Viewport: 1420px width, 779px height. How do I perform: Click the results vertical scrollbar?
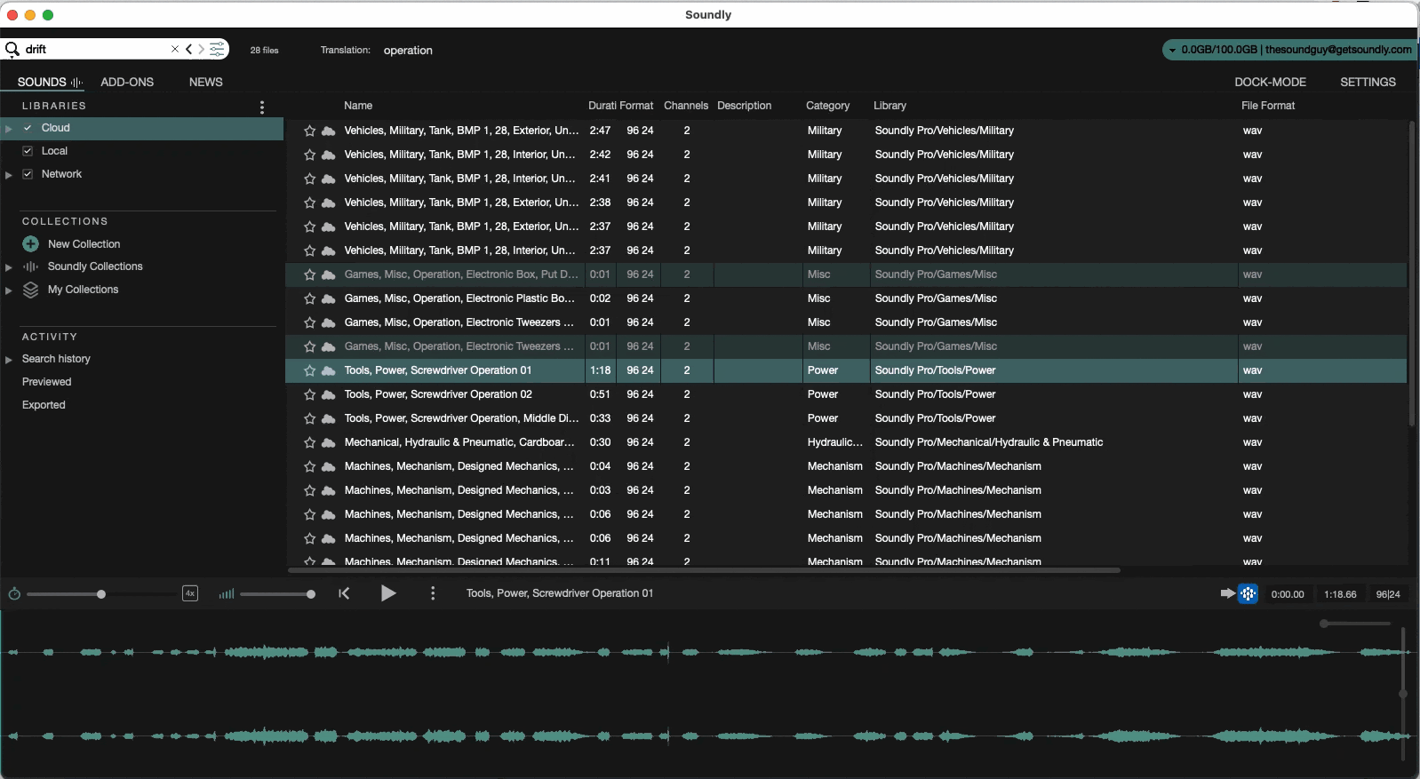pyautogui.click(x=1411, y=275)
